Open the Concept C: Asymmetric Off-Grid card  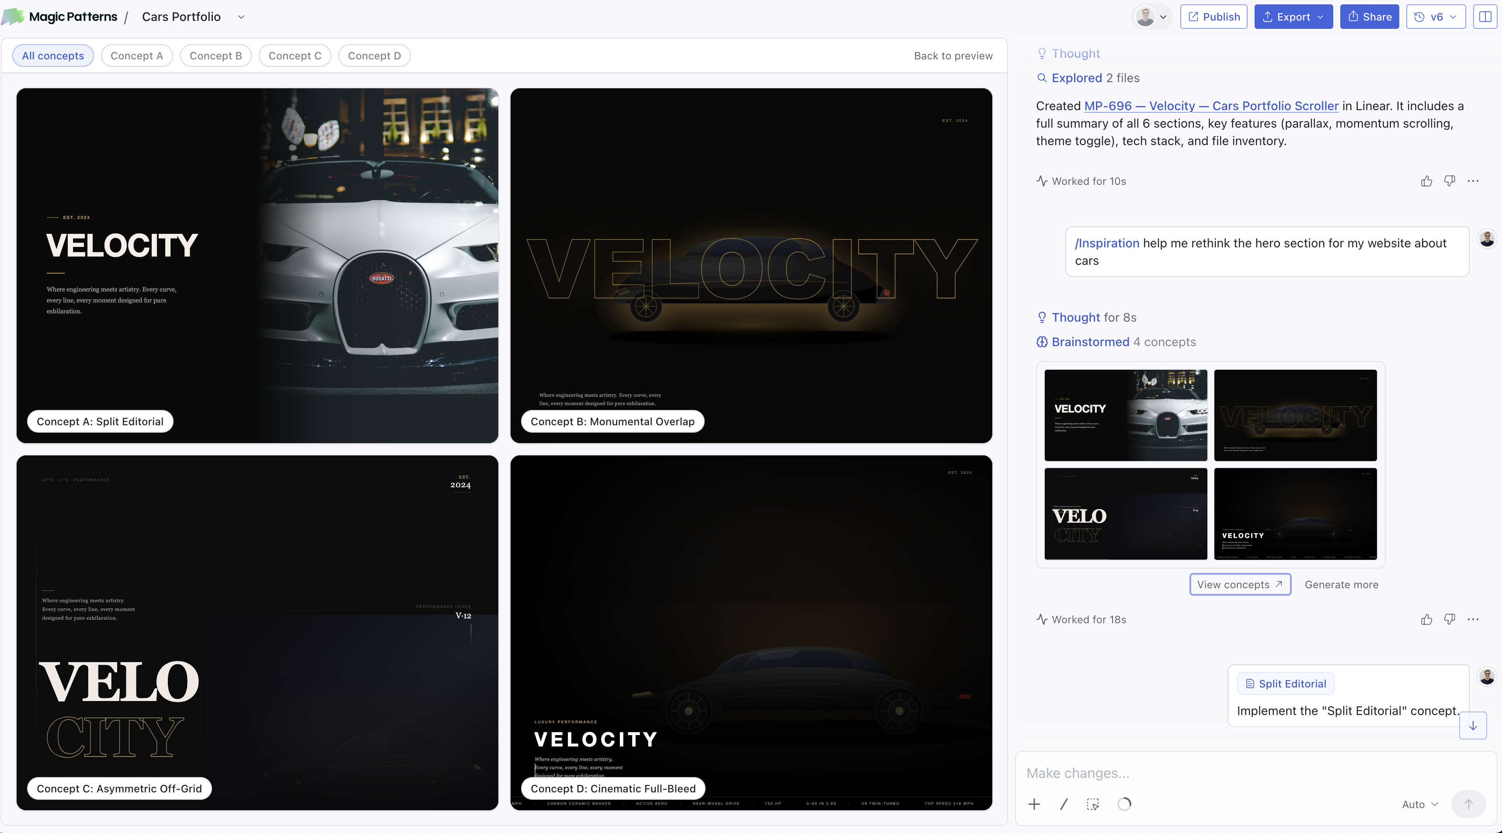point(257,632)
